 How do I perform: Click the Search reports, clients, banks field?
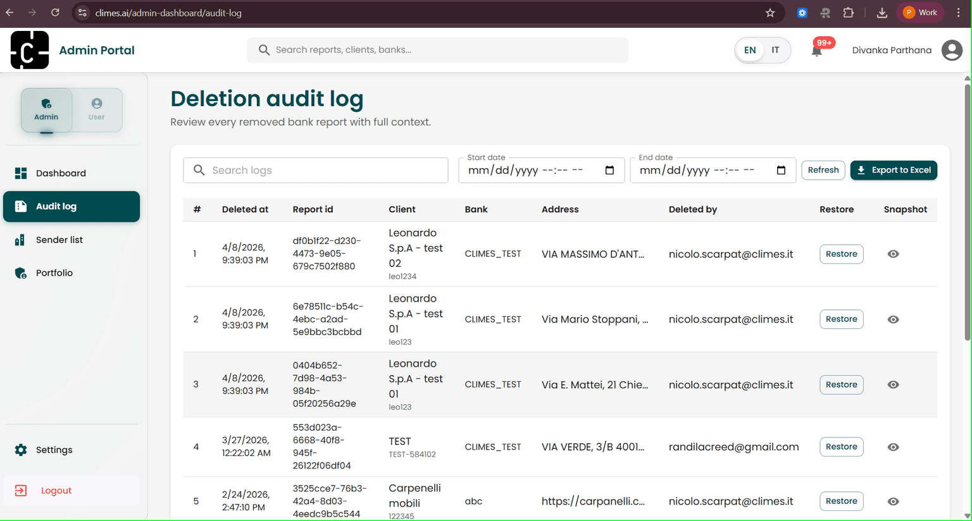point(437,50)
